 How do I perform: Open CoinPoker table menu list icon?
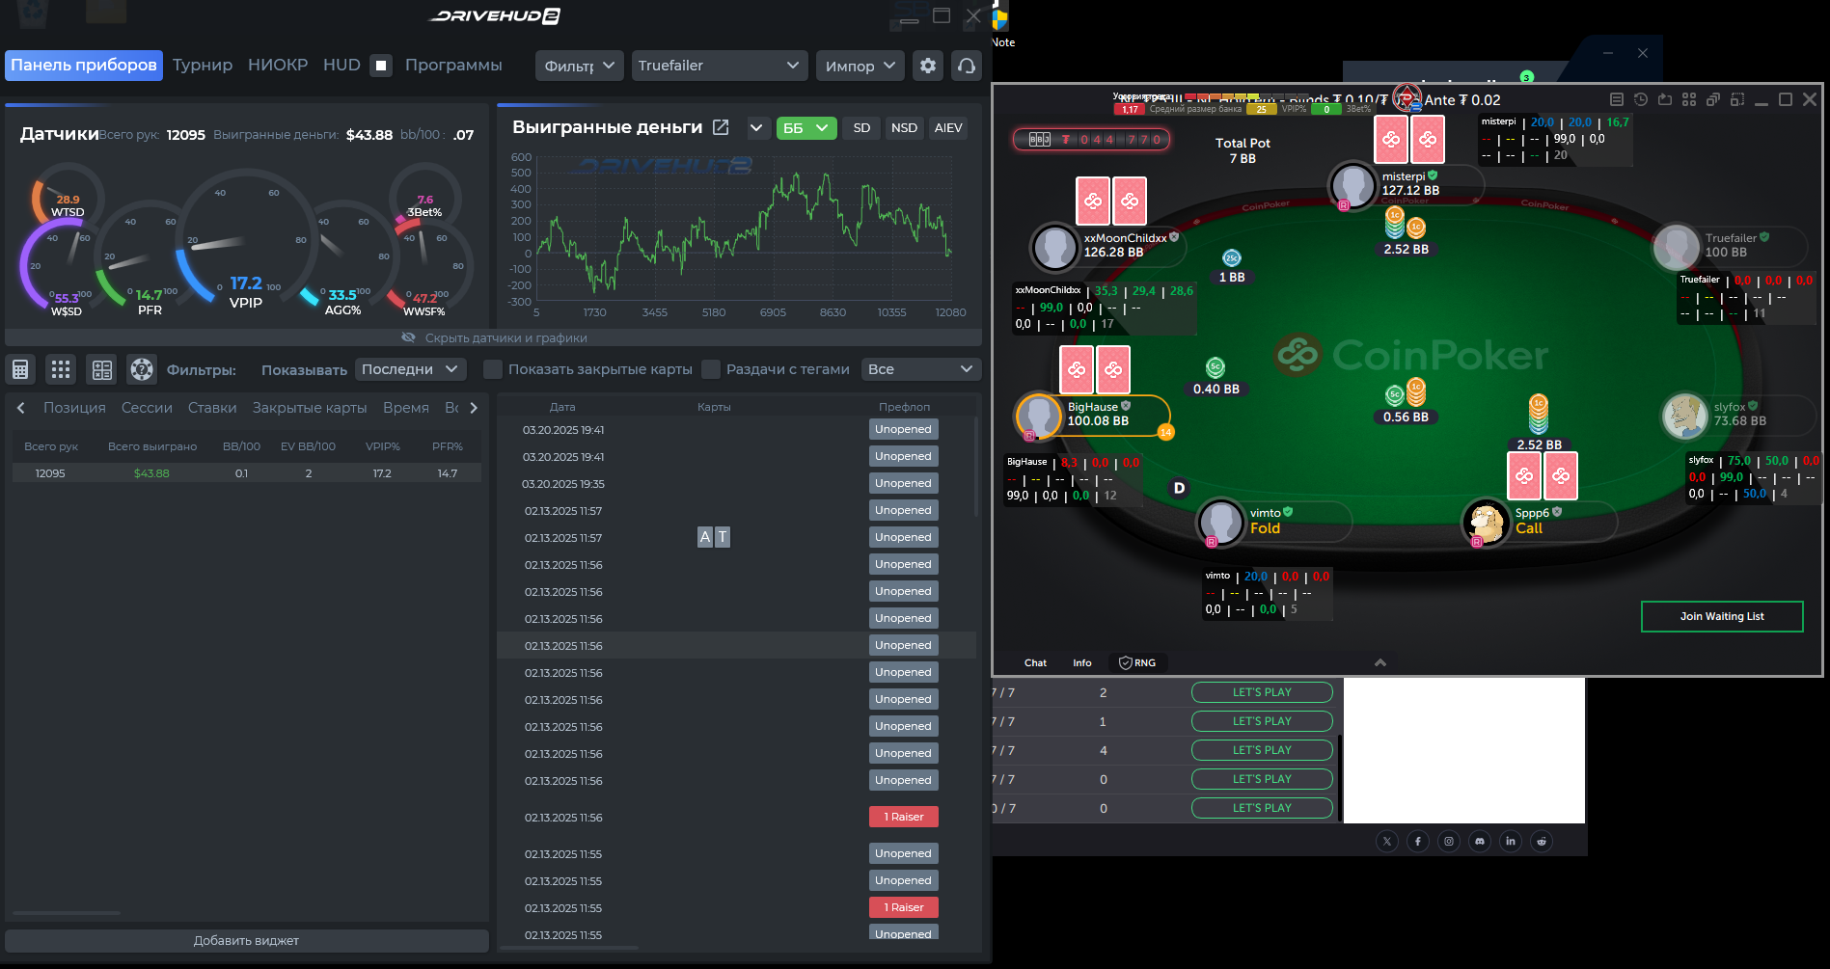click(1617, 99)
